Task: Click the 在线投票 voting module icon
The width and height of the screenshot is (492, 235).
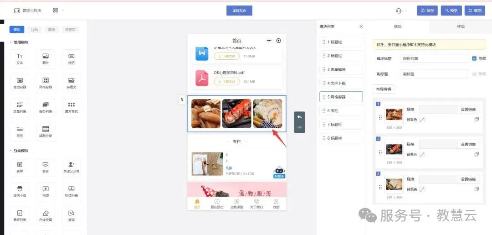Action: 46,213
